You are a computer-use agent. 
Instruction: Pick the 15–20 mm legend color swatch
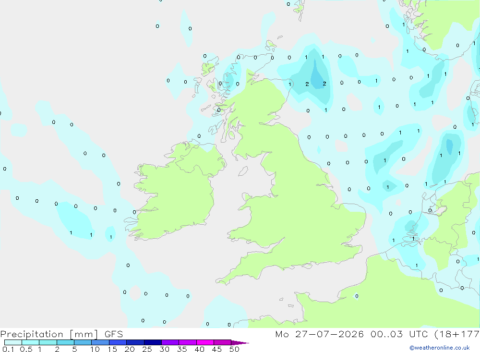[x=118, y=342]
